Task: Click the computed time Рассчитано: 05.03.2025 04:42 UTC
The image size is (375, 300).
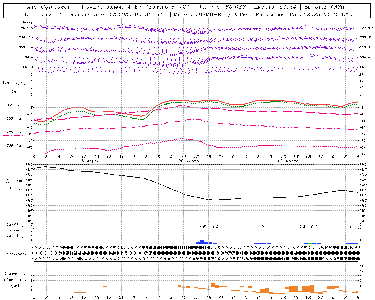Action: click(304, 14)
